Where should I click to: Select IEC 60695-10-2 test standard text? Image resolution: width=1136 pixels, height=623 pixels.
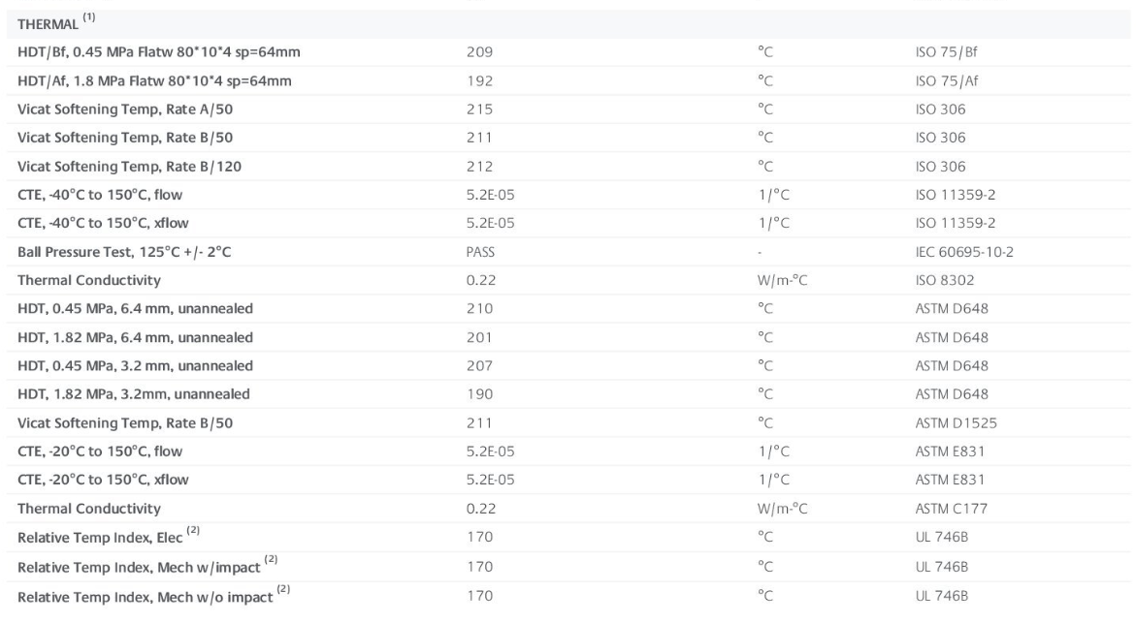(x=964, y=252)
